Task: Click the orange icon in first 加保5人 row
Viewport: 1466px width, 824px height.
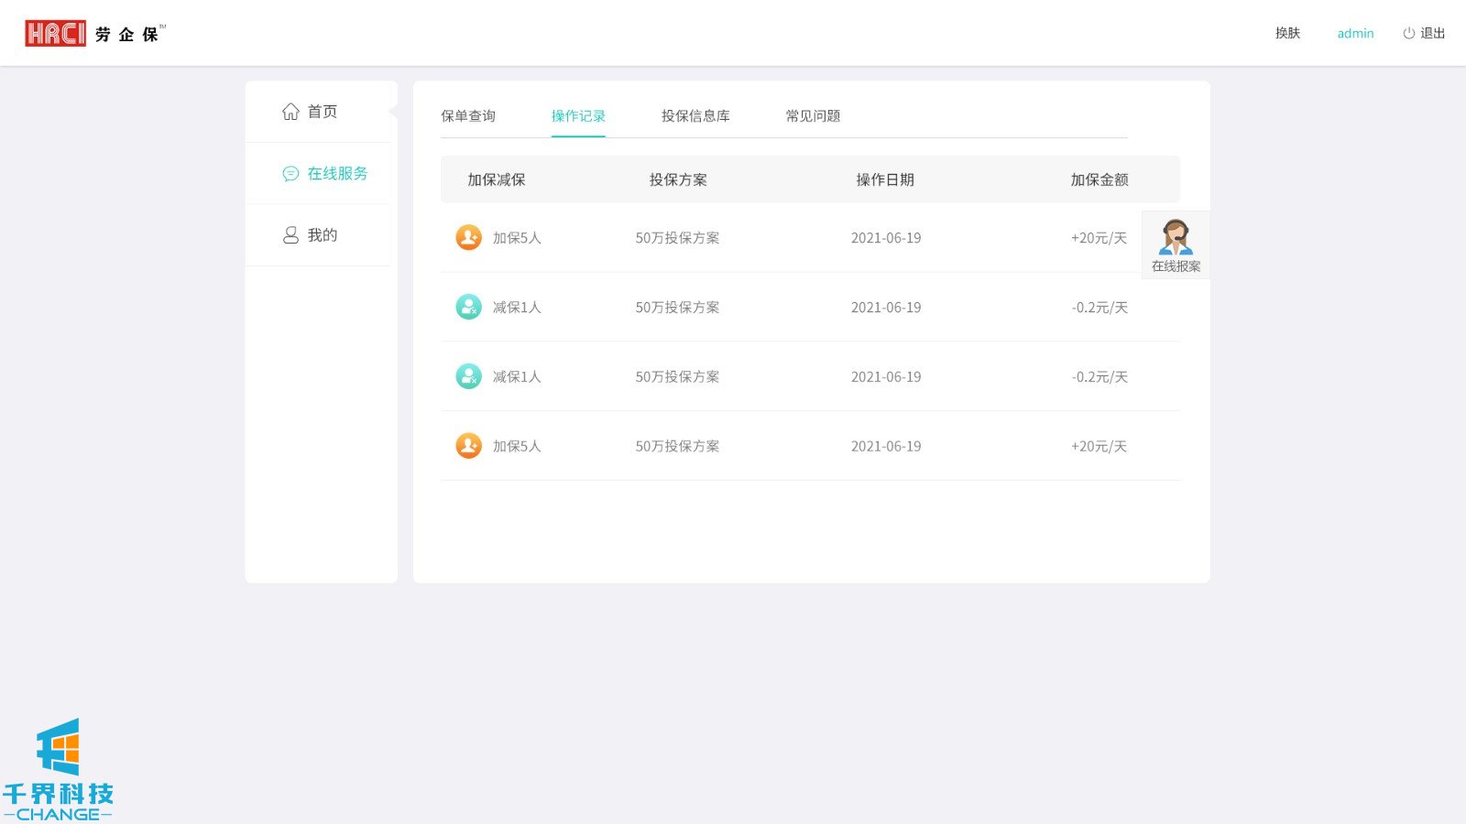Action: click(468, 238)
